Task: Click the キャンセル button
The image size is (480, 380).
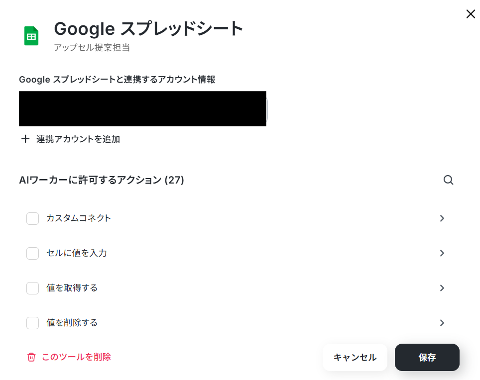Action: [x=355, y=358]
